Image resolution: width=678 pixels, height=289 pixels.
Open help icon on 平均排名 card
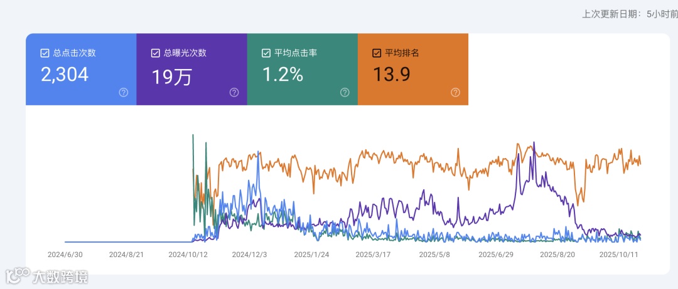tap(456, 92)
